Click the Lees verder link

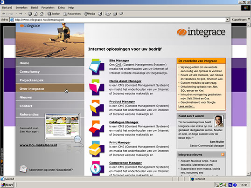186,107
